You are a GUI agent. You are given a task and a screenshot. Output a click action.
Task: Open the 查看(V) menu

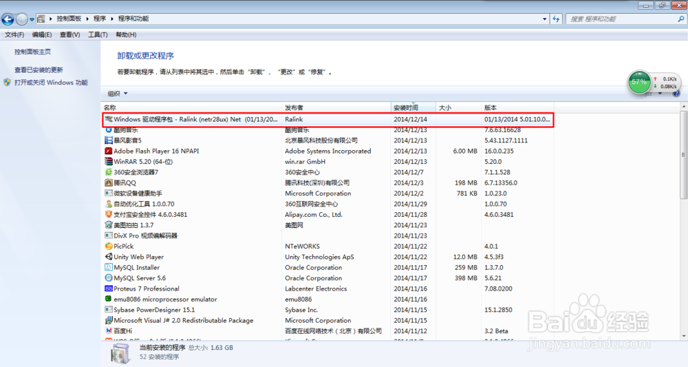click(x=69, y=34)
